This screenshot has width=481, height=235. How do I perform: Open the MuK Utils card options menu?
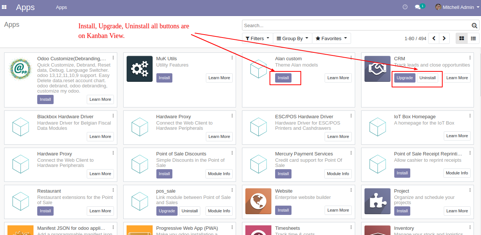pos(232,58)
